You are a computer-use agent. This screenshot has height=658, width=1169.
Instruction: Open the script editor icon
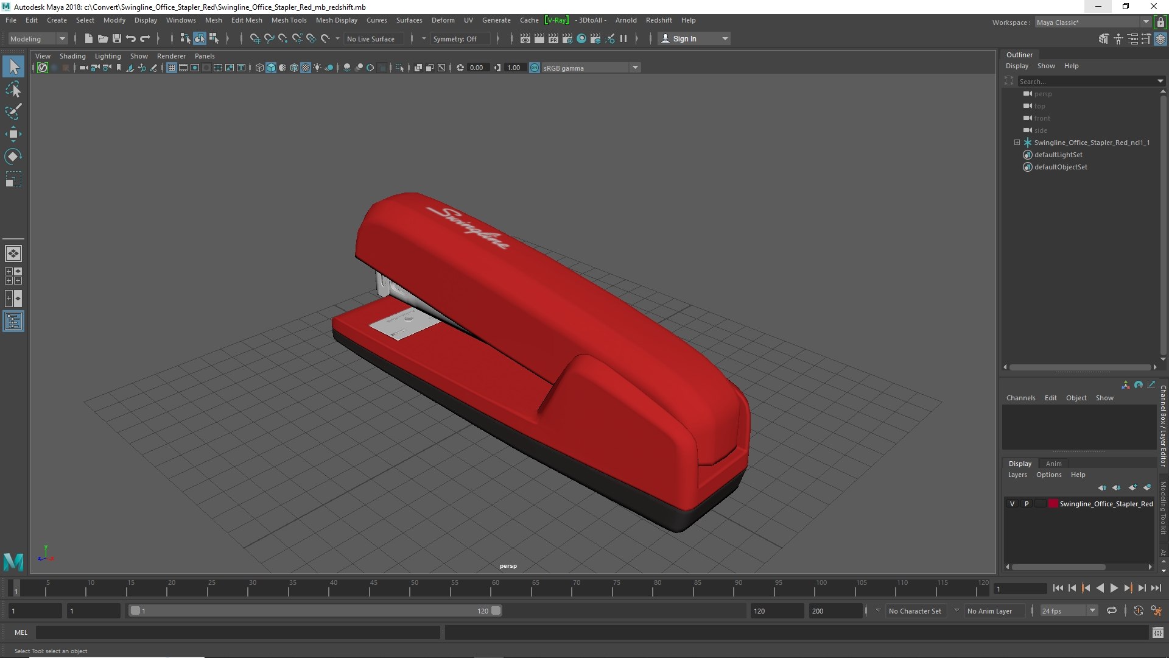(1158, 632)
